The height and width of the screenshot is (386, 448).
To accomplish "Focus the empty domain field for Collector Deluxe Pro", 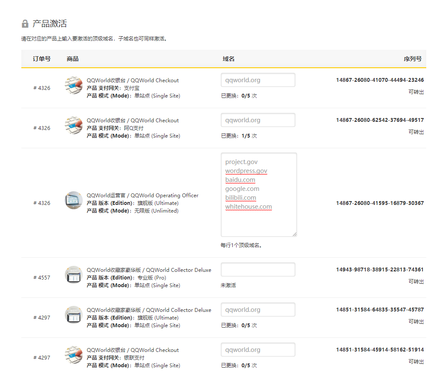I will click(258, 270).
